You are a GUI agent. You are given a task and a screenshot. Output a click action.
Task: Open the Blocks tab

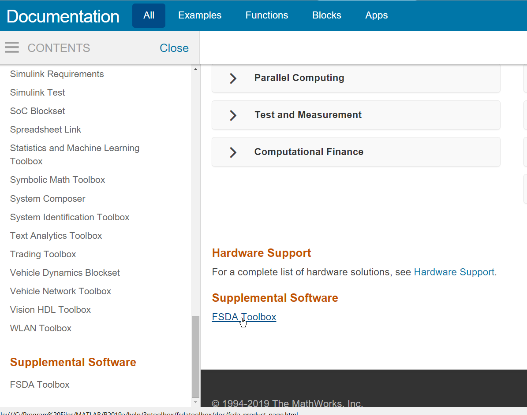click(326, 15)
